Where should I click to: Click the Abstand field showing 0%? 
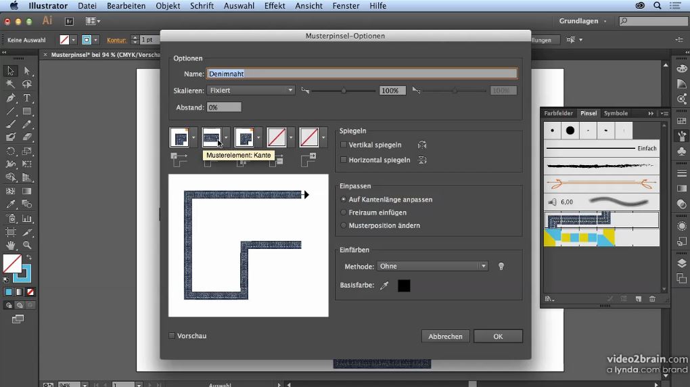(224, 107)
